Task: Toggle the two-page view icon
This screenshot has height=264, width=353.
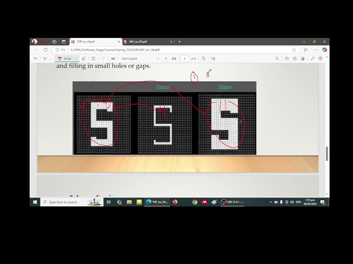Action: [x=213, y=59]
